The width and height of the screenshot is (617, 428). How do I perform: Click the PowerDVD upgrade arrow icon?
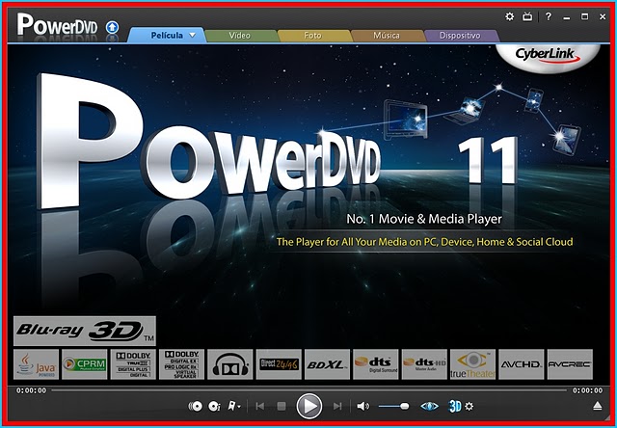(x=111, y=25)
